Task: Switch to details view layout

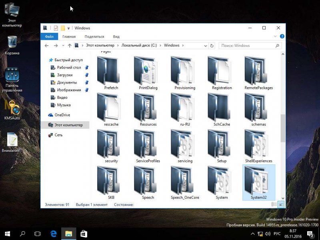Action: point(274,204)
